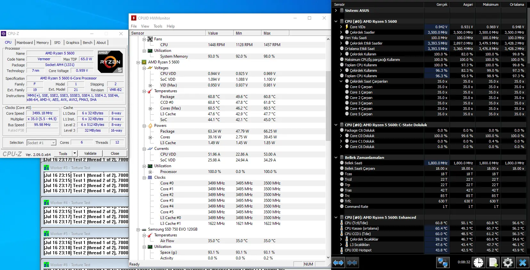This screenshot has height=270, width=530.
Task: Click the Tools button in CPU-Z
Action: click(63, 153)
